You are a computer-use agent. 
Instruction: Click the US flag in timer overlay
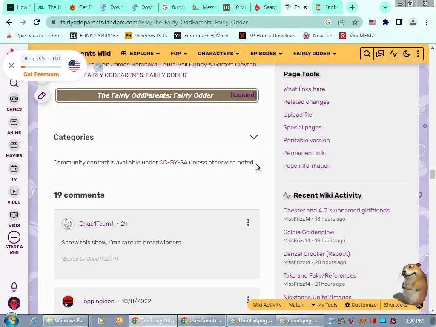tap(74, 66)
